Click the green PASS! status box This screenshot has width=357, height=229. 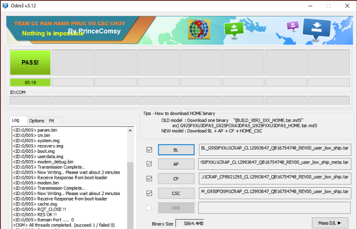coord(30,63)
